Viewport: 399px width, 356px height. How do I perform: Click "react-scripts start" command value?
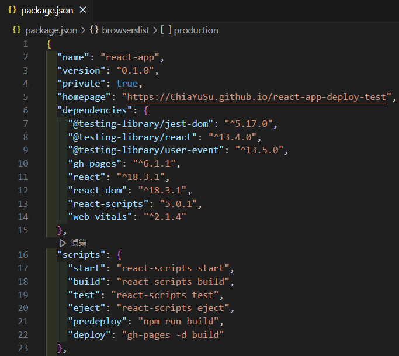click(x=173, y=268)
